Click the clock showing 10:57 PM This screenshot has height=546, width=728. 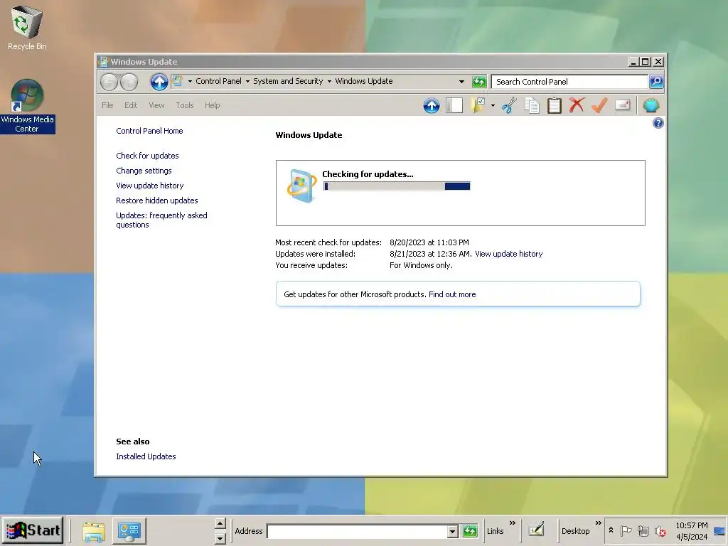point(691,525)
